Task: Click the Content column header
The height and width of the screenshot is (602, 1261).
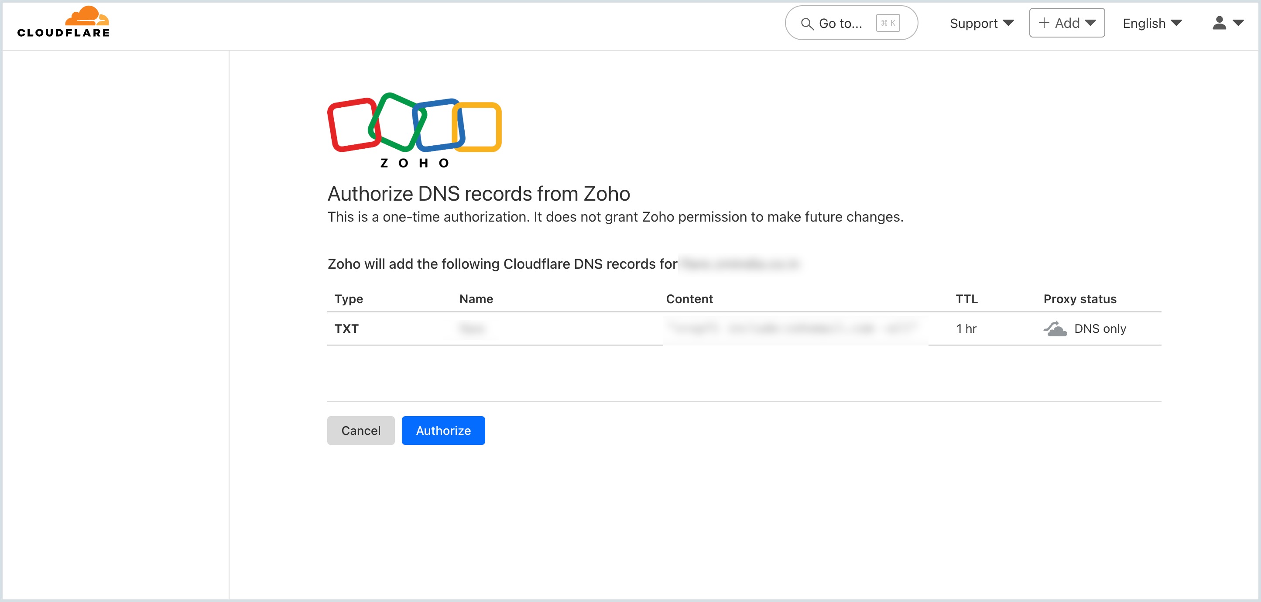Action: pyautogui.click(x=689, y=299)
